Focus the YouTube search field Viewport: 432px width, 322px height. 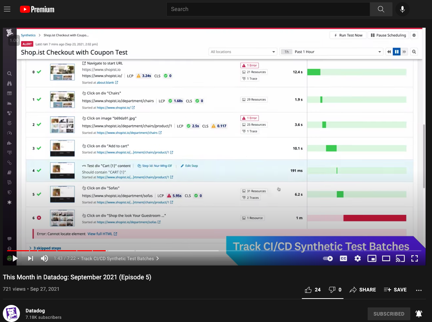[268, 9]
